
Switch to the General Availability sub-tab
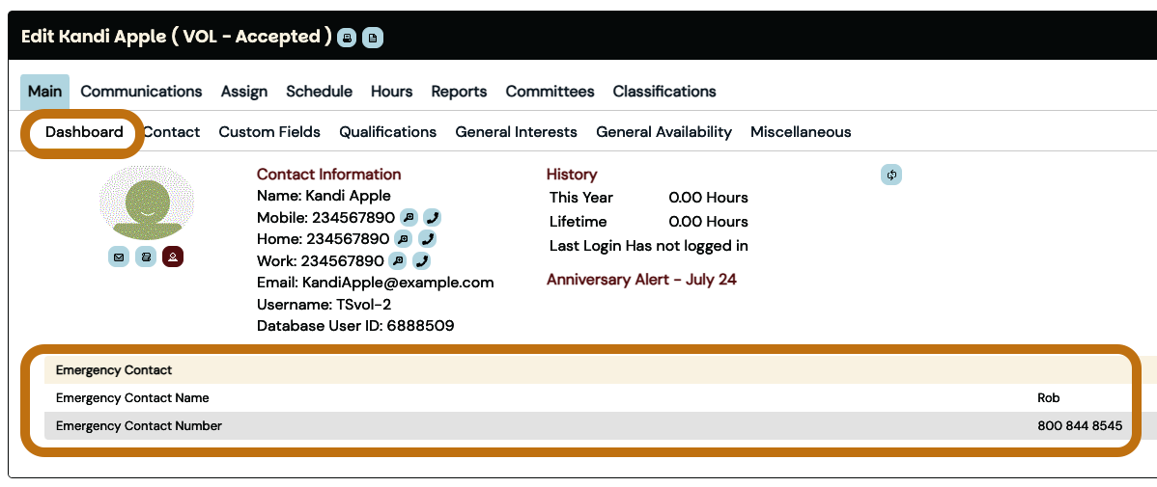[663, 132]
